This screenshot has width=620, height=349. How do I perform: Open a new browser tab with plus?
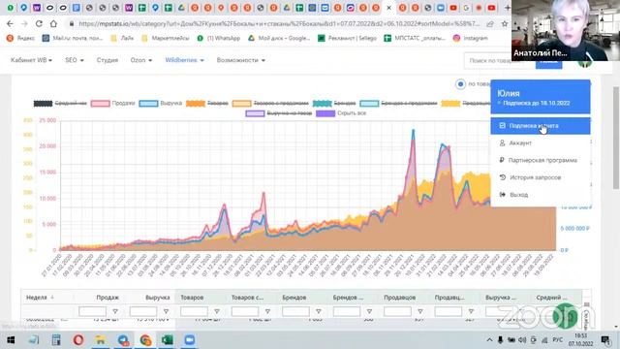[508, 8]
